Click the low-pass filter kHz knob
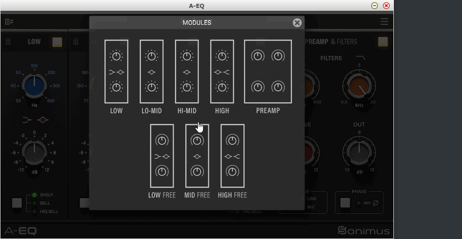Image resolution: width=462 pixels, height=239 pixels. coord(359,87)
